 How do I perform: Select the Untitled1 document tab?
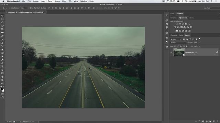27,12
